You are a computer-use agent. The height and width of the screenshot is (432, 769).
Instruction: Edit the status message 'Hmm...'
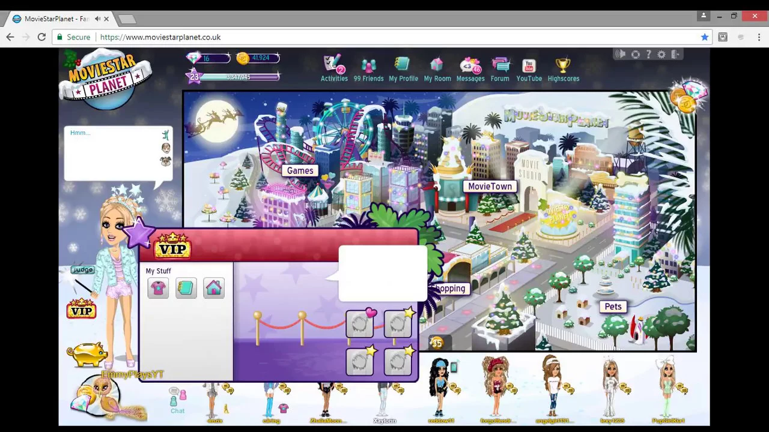(80, 133)
